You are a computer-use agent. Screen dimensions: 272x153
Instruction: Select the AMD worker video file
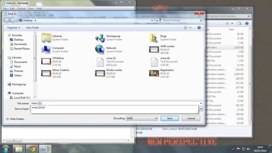tap(154, 50)
